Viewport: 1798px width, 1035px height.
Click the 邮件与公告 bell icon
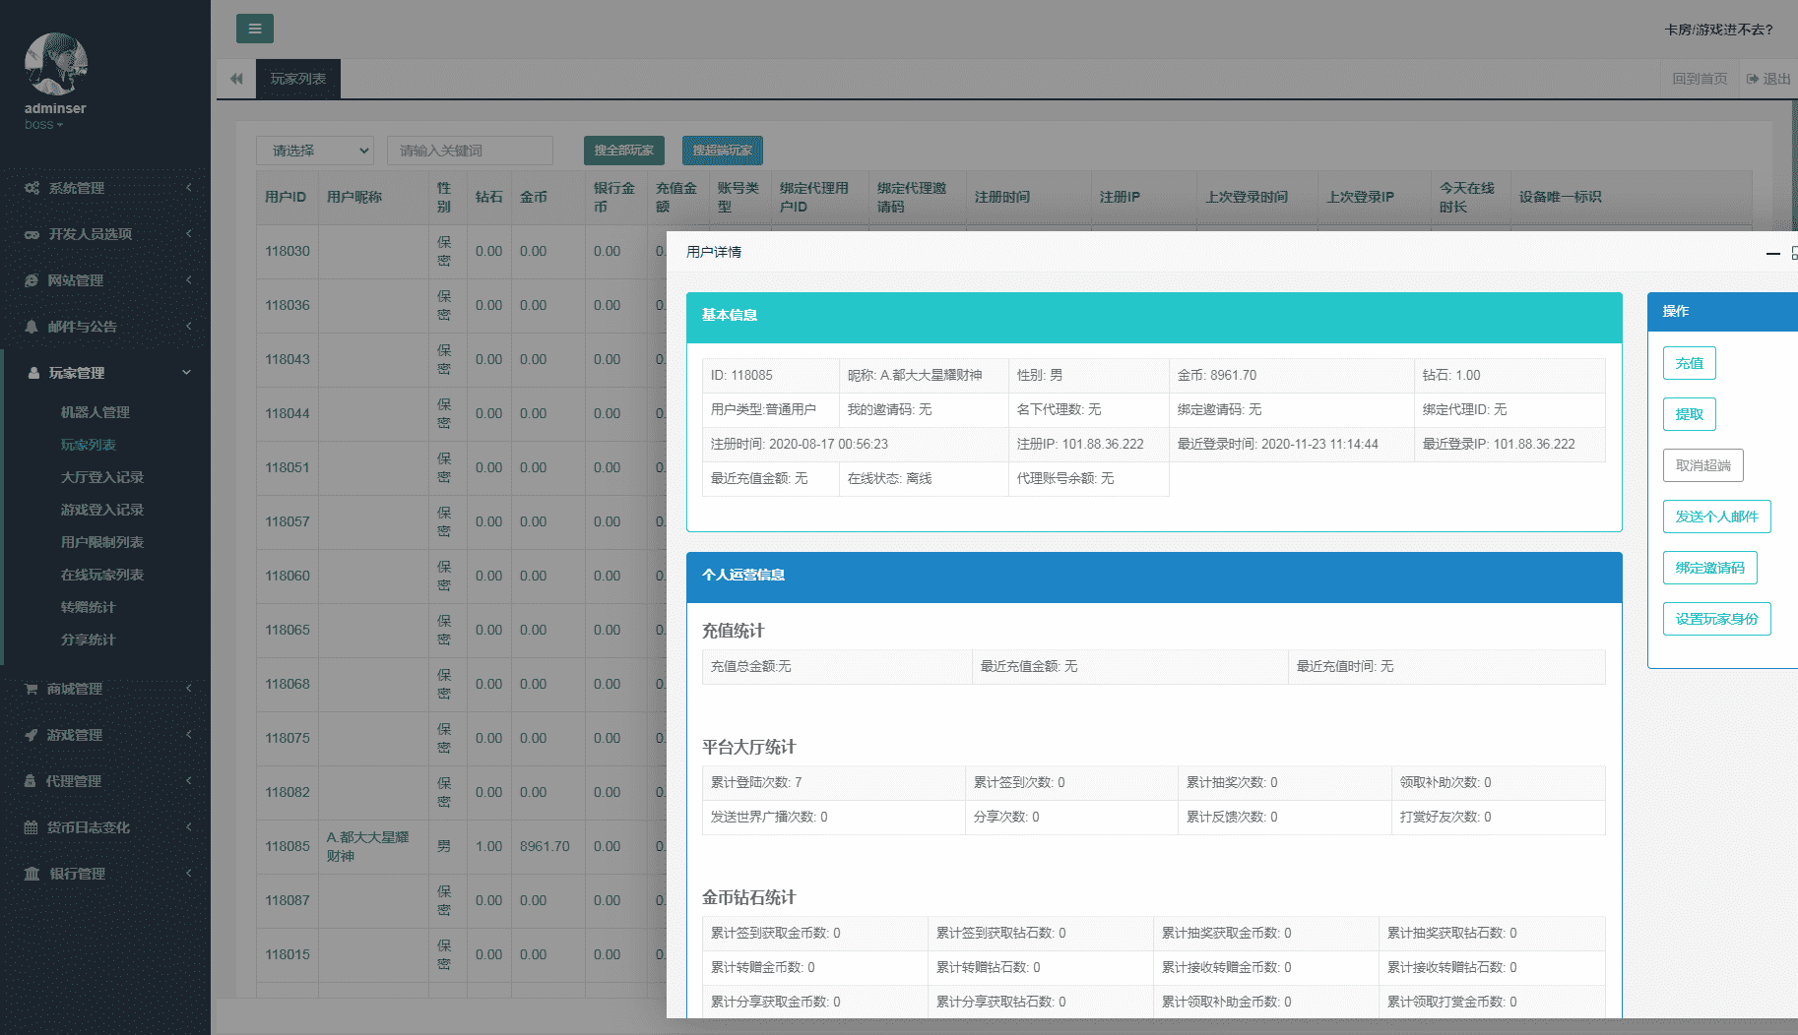click(x=32, y=327)
